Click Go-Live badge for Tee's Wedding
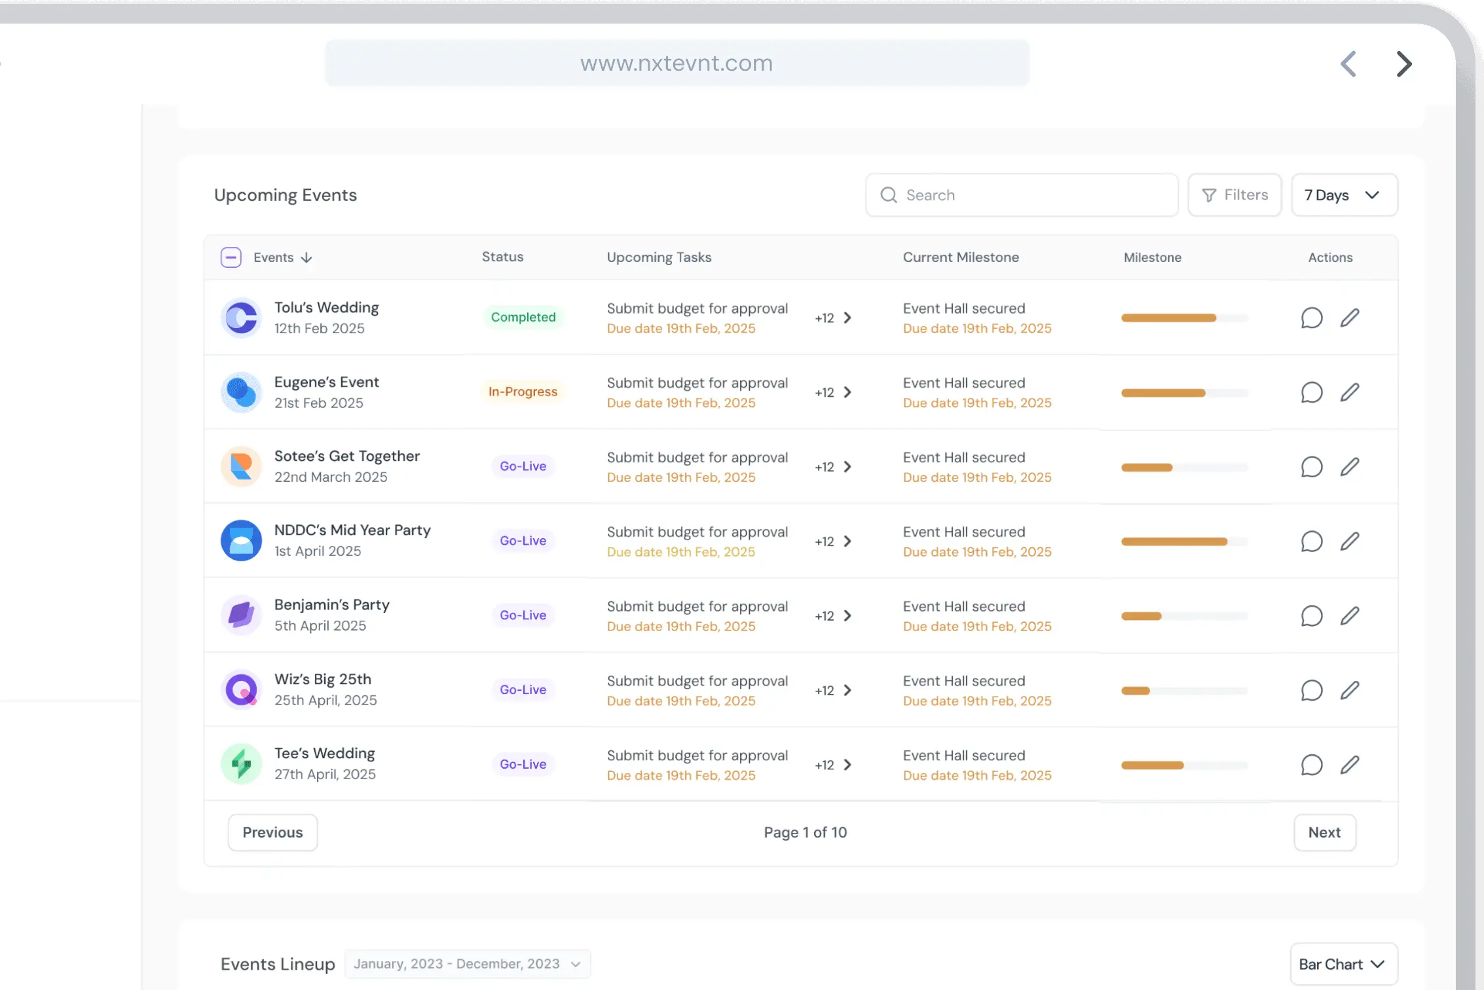 (x=523, y=764)
